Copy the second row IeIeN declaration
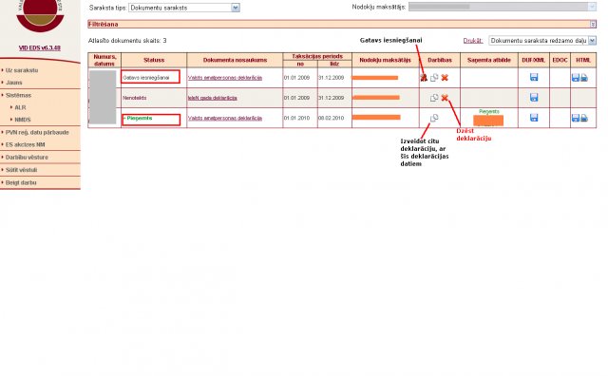Image resolution: width=608 pixels, height=376 pixels. [434, 98]
